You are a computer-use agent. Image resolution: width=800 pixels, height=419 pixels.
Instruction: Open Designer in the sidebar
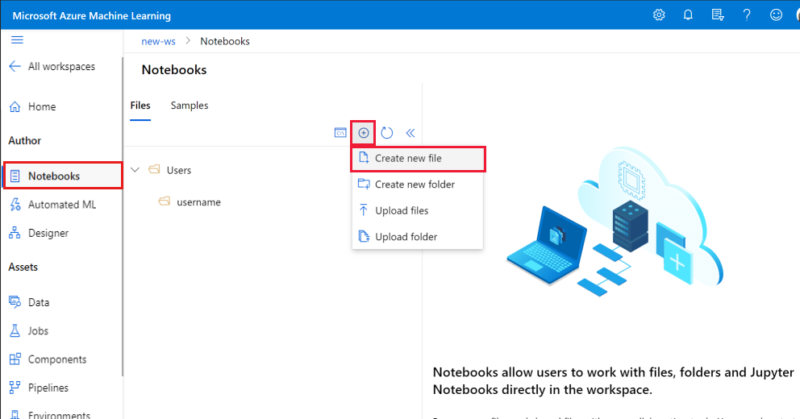(39, 233)
